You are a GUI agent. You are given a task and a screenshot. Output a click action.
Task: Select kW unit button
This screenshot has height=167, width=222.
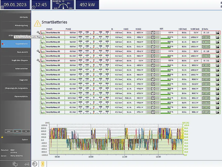click(18, 131)
